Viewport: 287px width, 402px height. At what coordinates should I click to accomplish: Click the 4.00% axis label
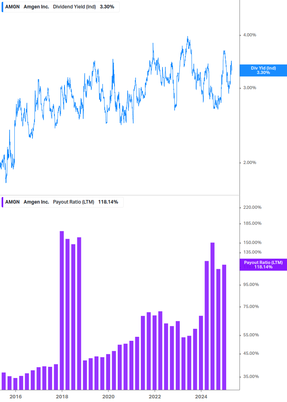(x=249, y=35)
